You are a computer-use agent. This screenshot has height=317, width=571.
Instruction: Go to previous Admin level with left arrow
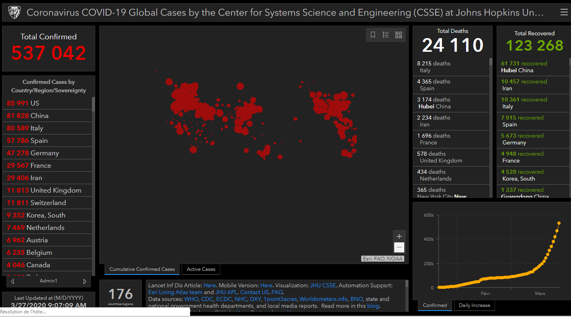[12, 281]
